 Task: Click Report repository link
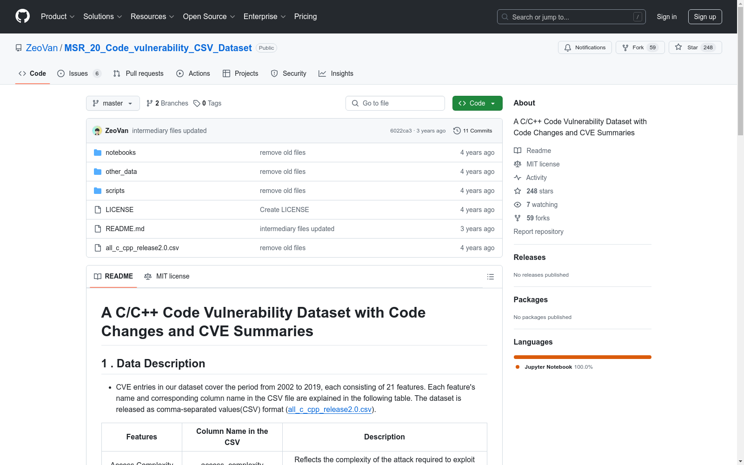tap(538, 232)
